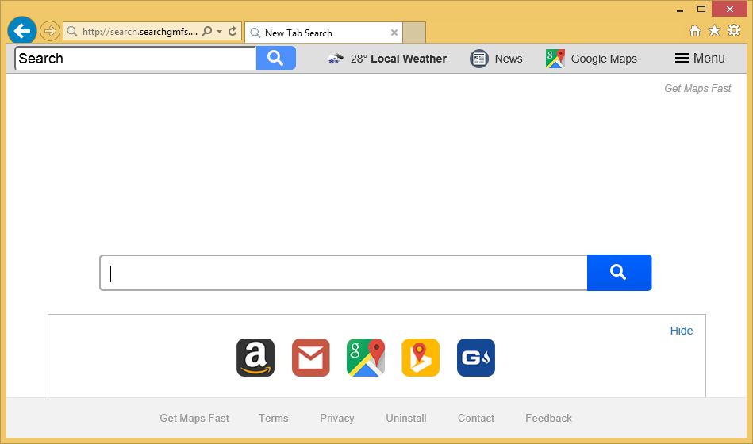The image size is (753, 444).
Task: Open the Contact footer link
Action: tap(476, 418)
